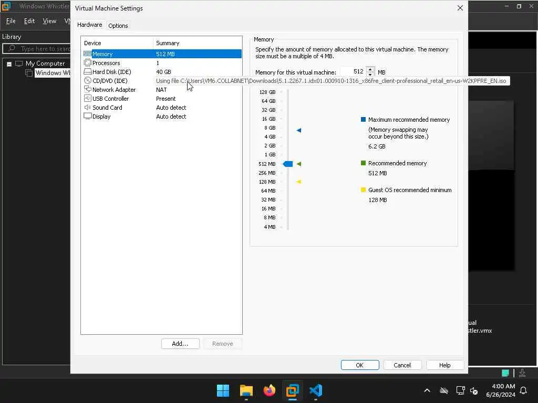538x403 pixels.
Task: Open Firefox from the taskbar
Action: pyautogui.click(x=270, y=390)
